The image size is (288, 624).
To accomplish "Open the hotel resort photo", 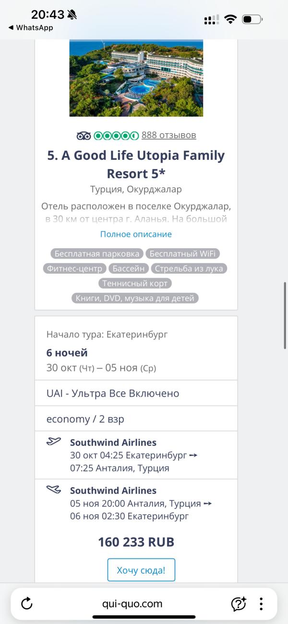I will tap(136, 78).
